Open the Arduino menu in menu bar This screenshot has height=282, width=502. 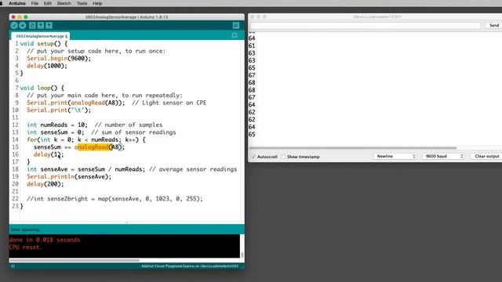click(x=17, y=3)
